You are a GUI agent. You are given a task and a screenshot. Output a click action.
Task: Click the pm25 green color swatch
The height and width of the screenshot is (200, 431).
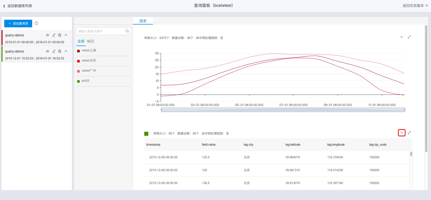[78, 81]
